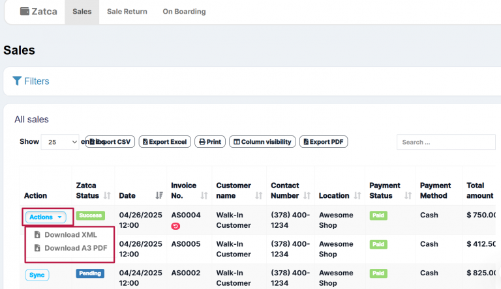Click the red return icon under AS0004
Viewport: 501px width, 289px height.
click(175, 227)
